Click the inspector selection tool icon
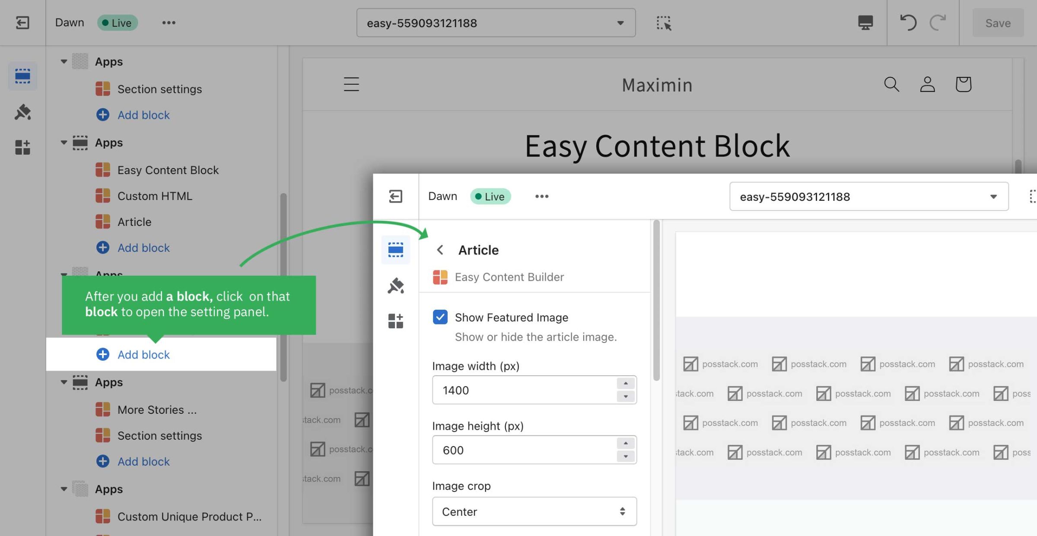 pyautogui.click(x=664, y=23)
